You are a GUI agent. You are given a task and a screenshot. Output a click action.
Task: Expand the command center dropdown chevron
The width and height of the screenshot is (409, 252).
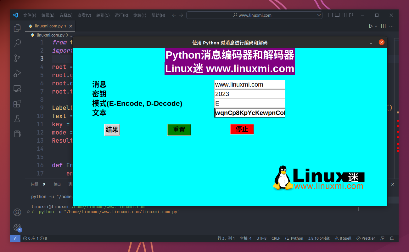click(x=318, y=15)
